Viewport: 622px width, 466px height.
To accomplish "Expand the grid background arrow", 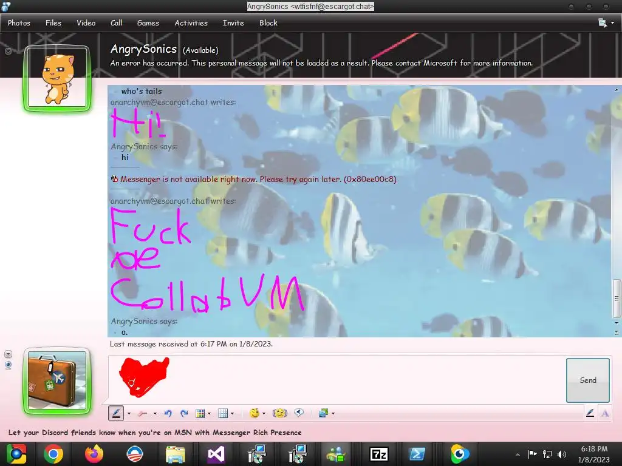I will [x=233, y=414].
